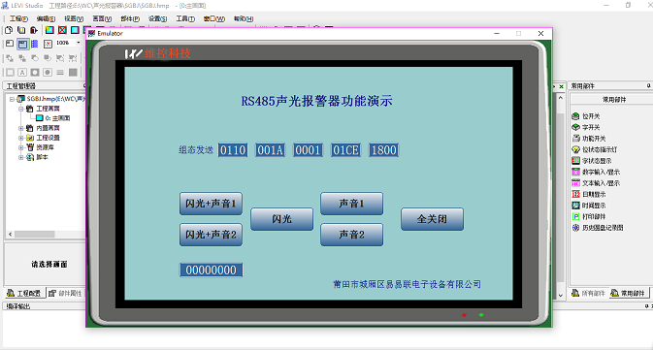
Task: Click the red-crossed delete screen toolbar icon
Action: (62, 30)
